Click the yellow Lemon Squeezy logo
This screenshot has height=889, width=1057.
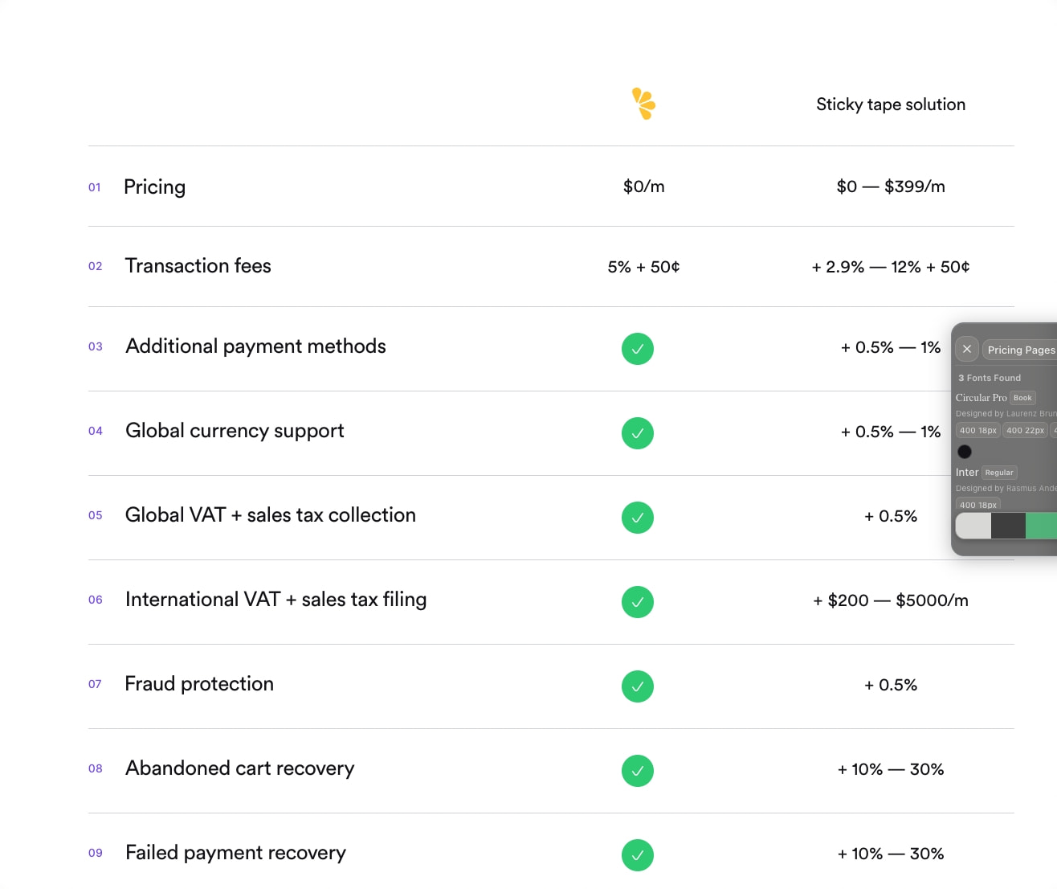(x=643, y=104)
